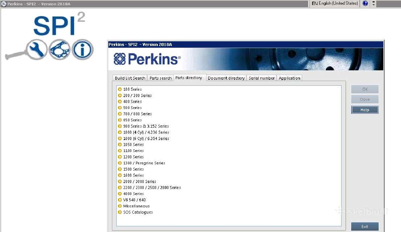
Task: Click the wrench magnifier icon in SPI2 logo
Action: click(x=36, y=50)
